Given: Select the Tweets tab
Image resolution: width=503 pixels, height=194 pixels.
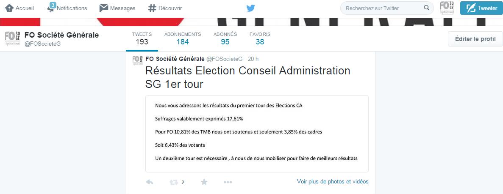Looking at the screenshot, I should point(142,38).
